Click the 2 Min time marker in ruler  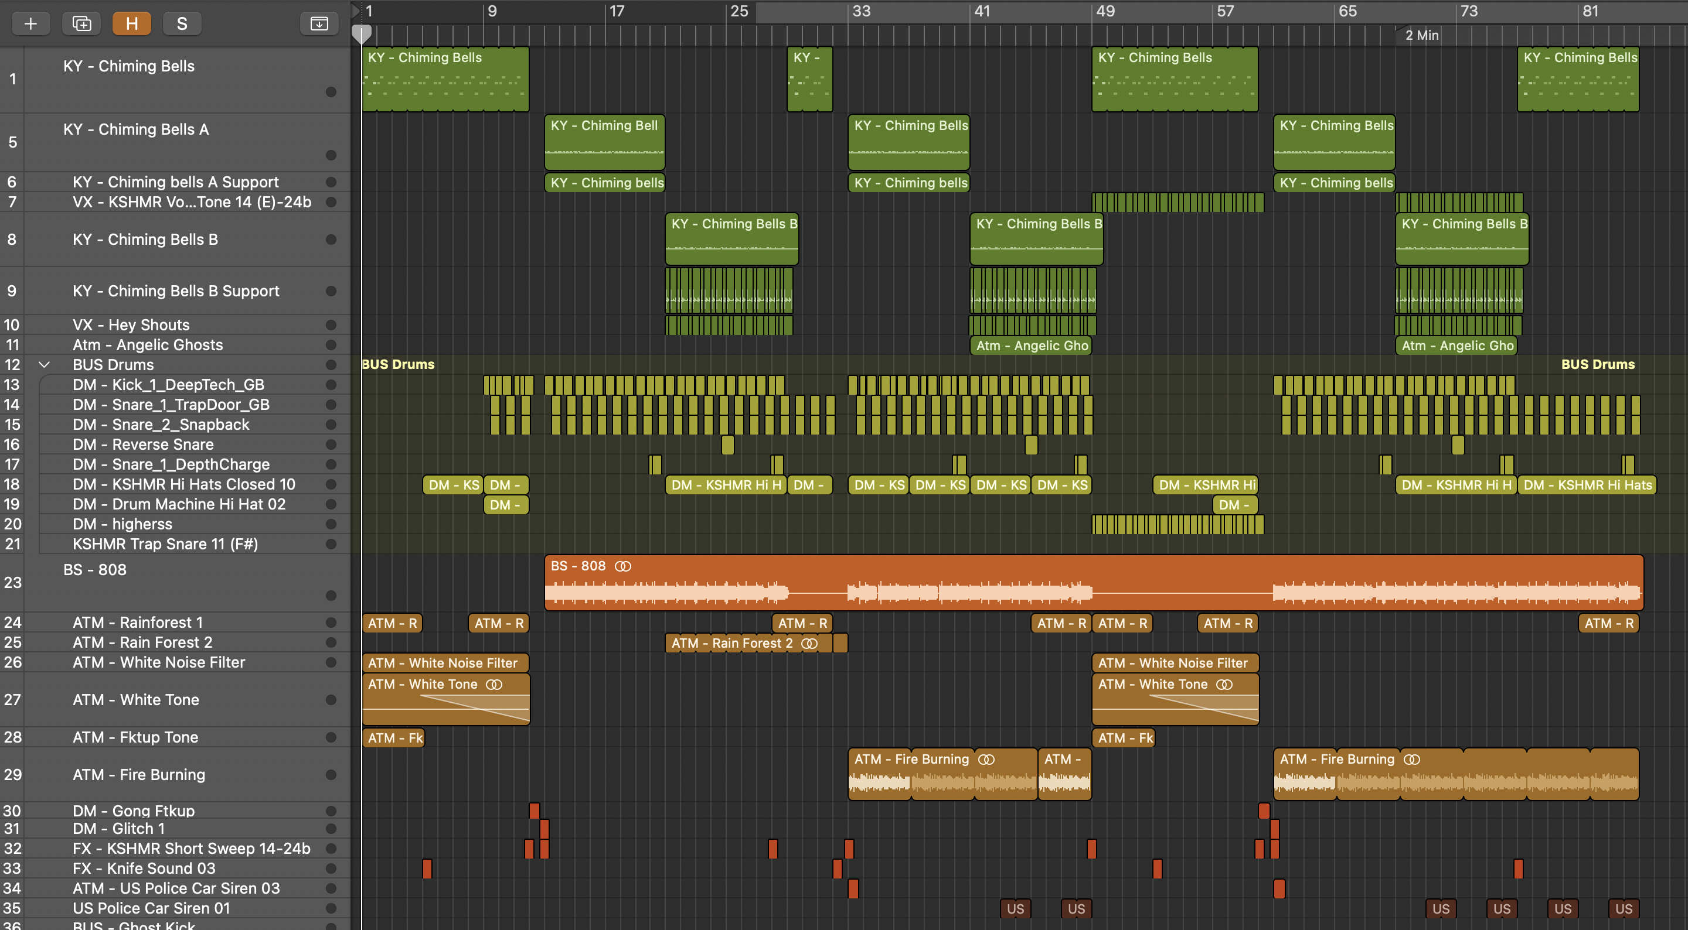click(x=1421, y=35)
